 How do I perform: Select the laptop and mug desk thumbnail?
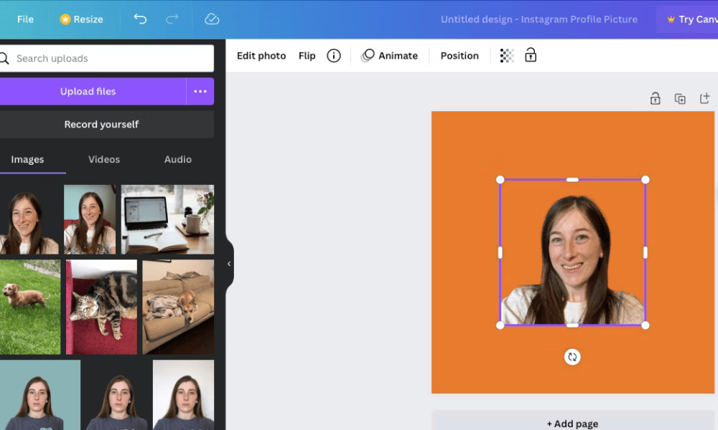167,219
